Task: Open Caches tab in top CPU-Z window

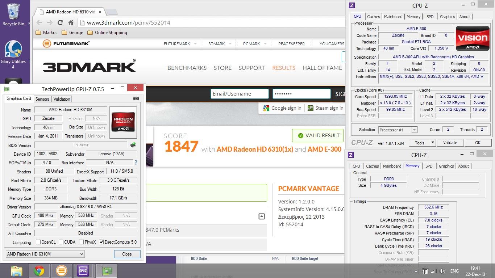Action: pyautogui.click(x=373, y=17)
